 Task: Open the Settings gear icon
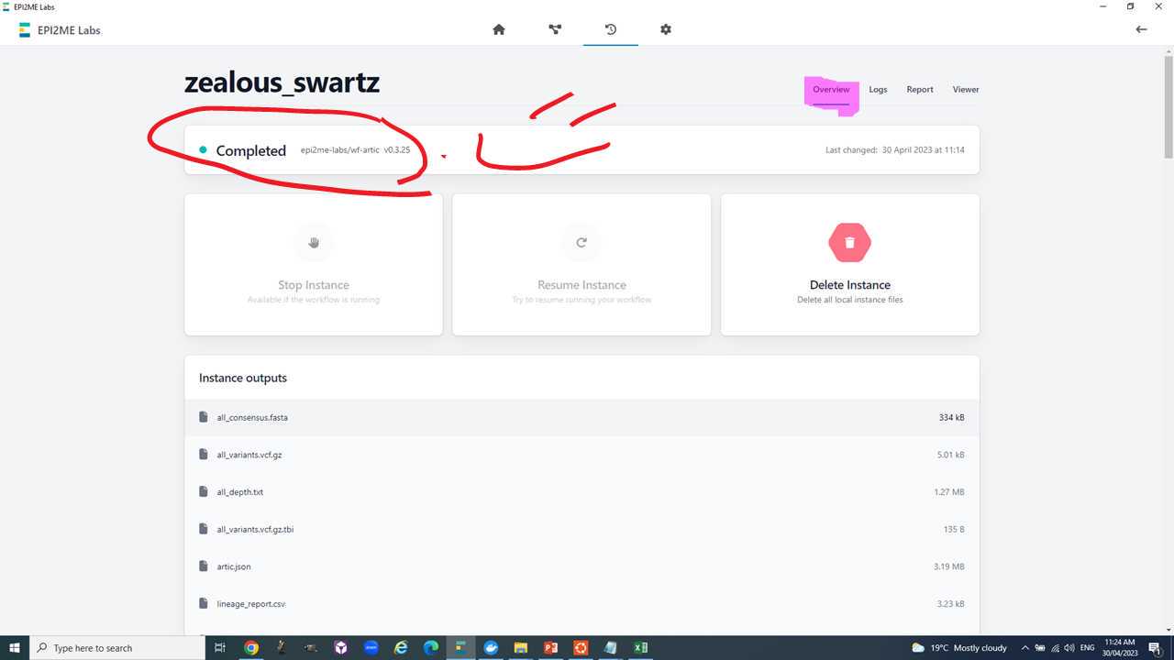(x=666, y=29)
